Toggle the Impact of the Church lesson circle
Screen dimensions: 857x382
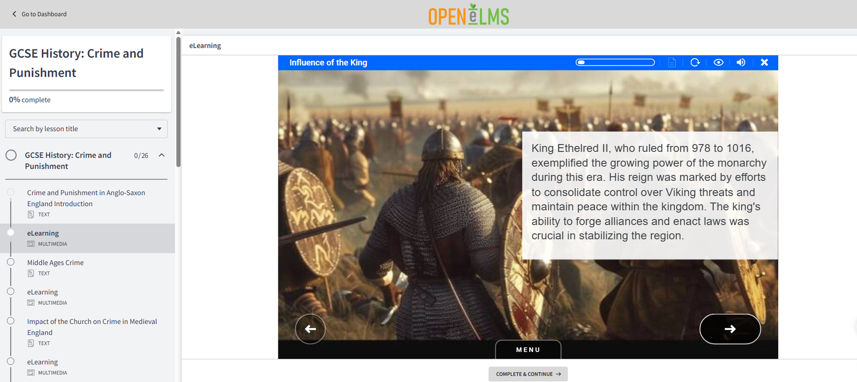(x=11, y=321)
